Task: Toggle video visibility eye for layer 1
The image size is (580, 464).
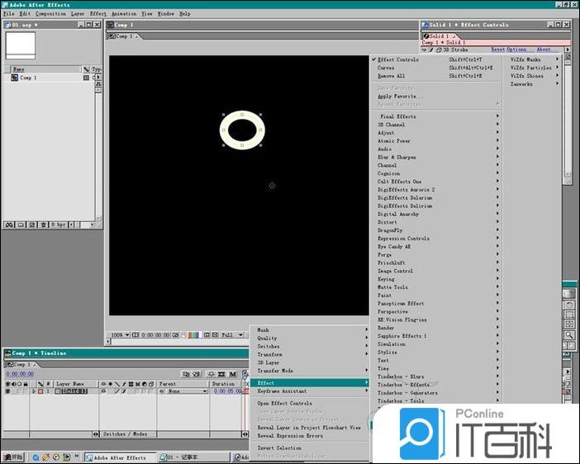Action: tap(7, 391)
